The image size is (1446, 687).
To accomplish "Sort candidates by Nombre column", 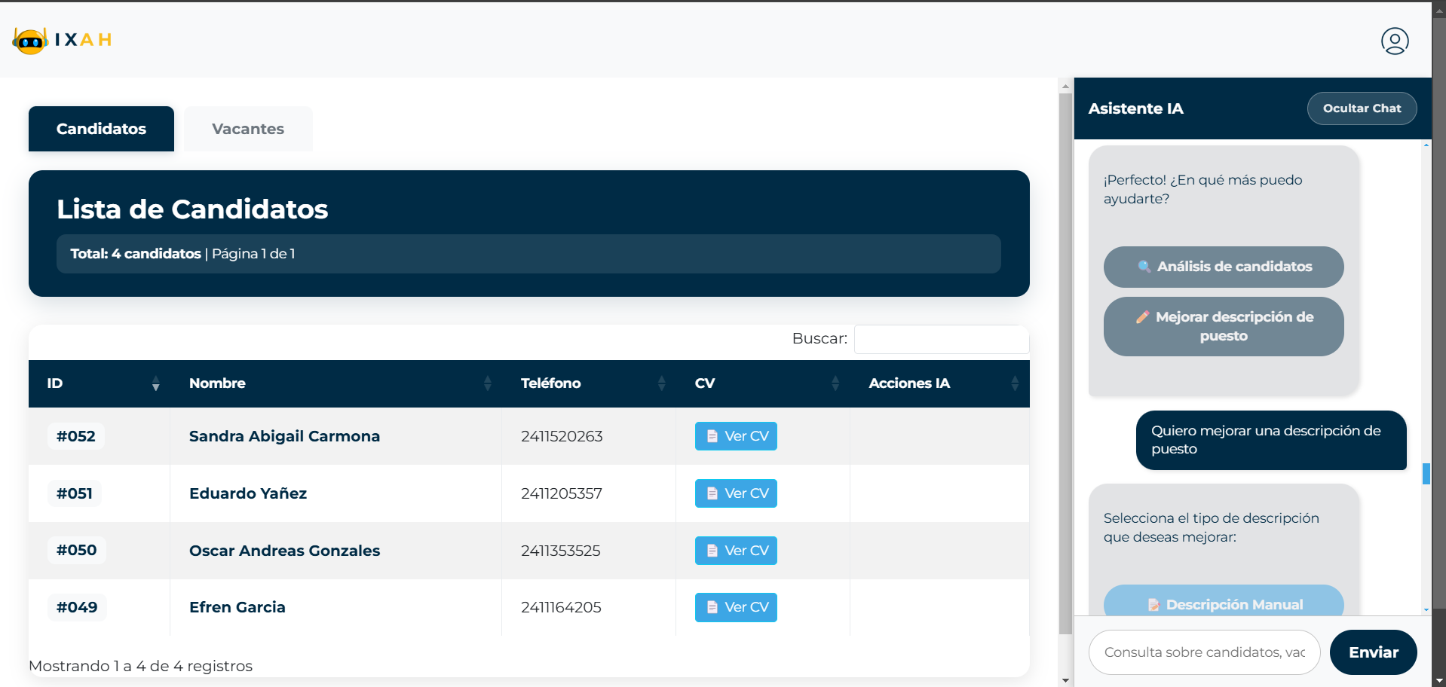I will coord(336,383).
